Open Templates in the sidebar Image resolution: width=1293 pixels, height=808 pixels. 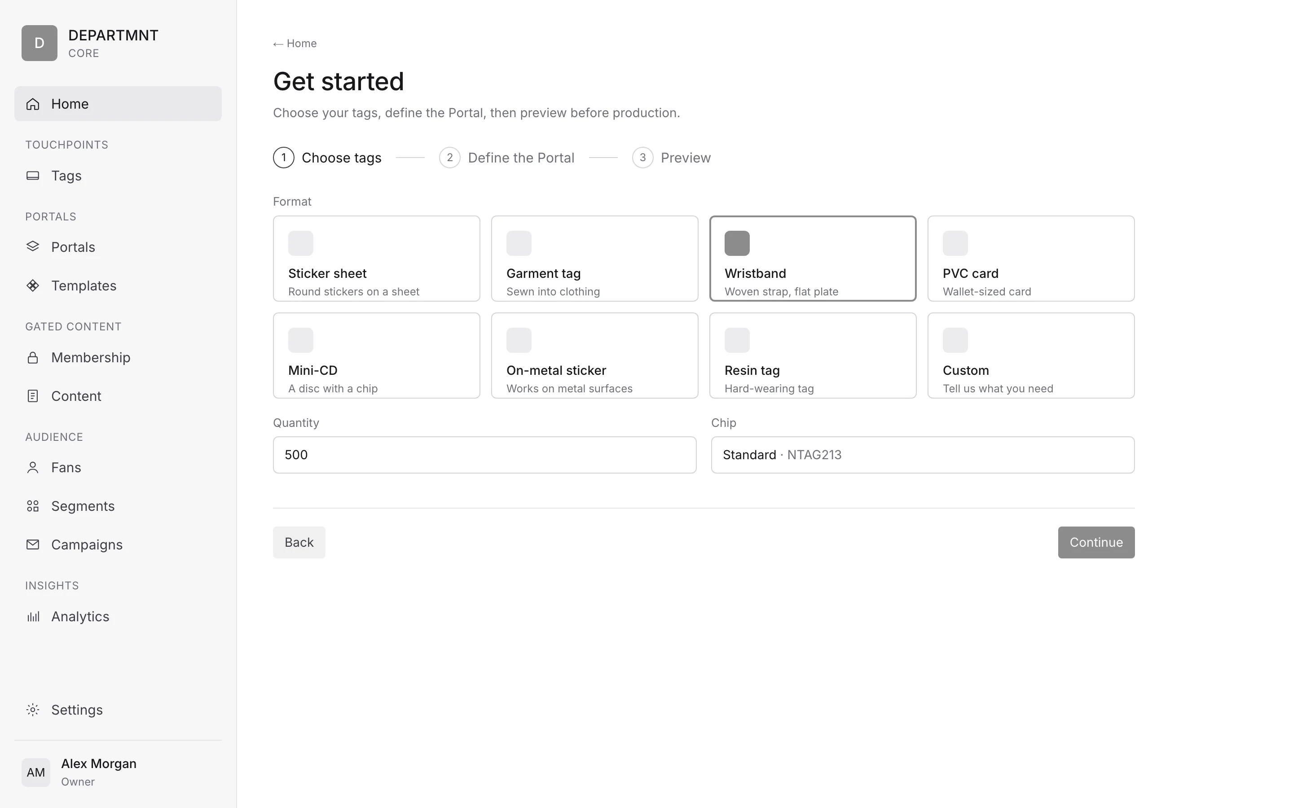point(118,285)
